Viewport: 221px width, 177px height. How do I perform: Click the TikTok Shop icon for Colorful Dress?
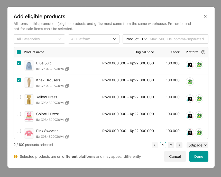pos(190,115)
